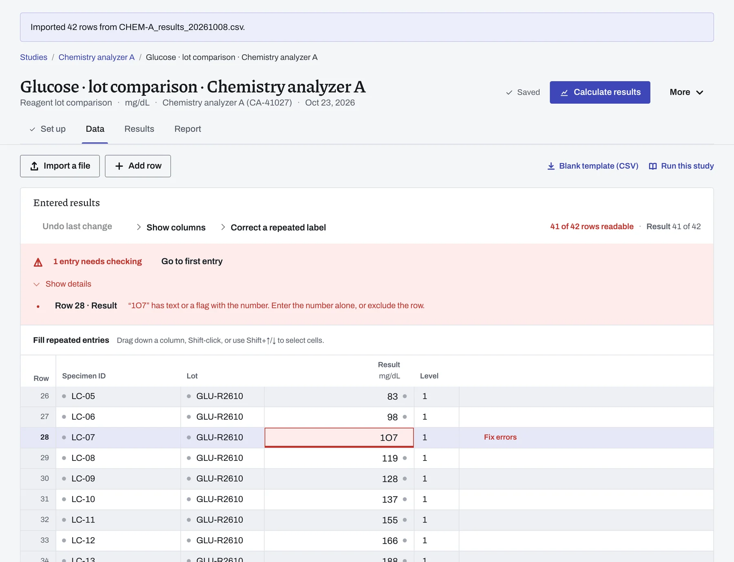Click lot cell in row 27
Image resolution: width=734 pixels, height=562 pixels.
tap(223, 417)
